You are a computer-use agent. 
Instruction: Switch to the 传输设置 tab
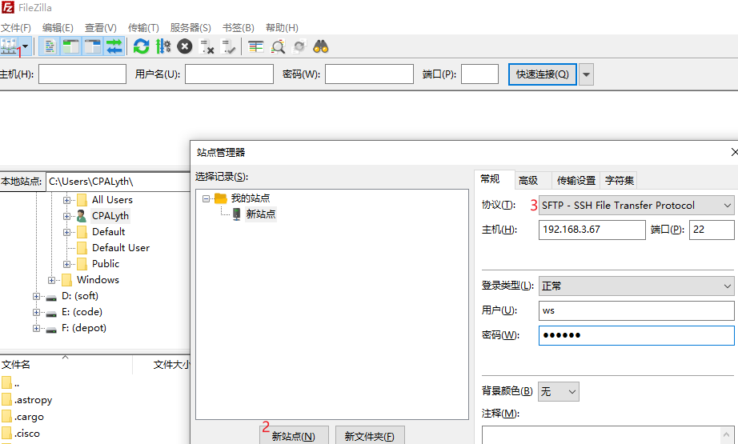(x=576, y=181)
